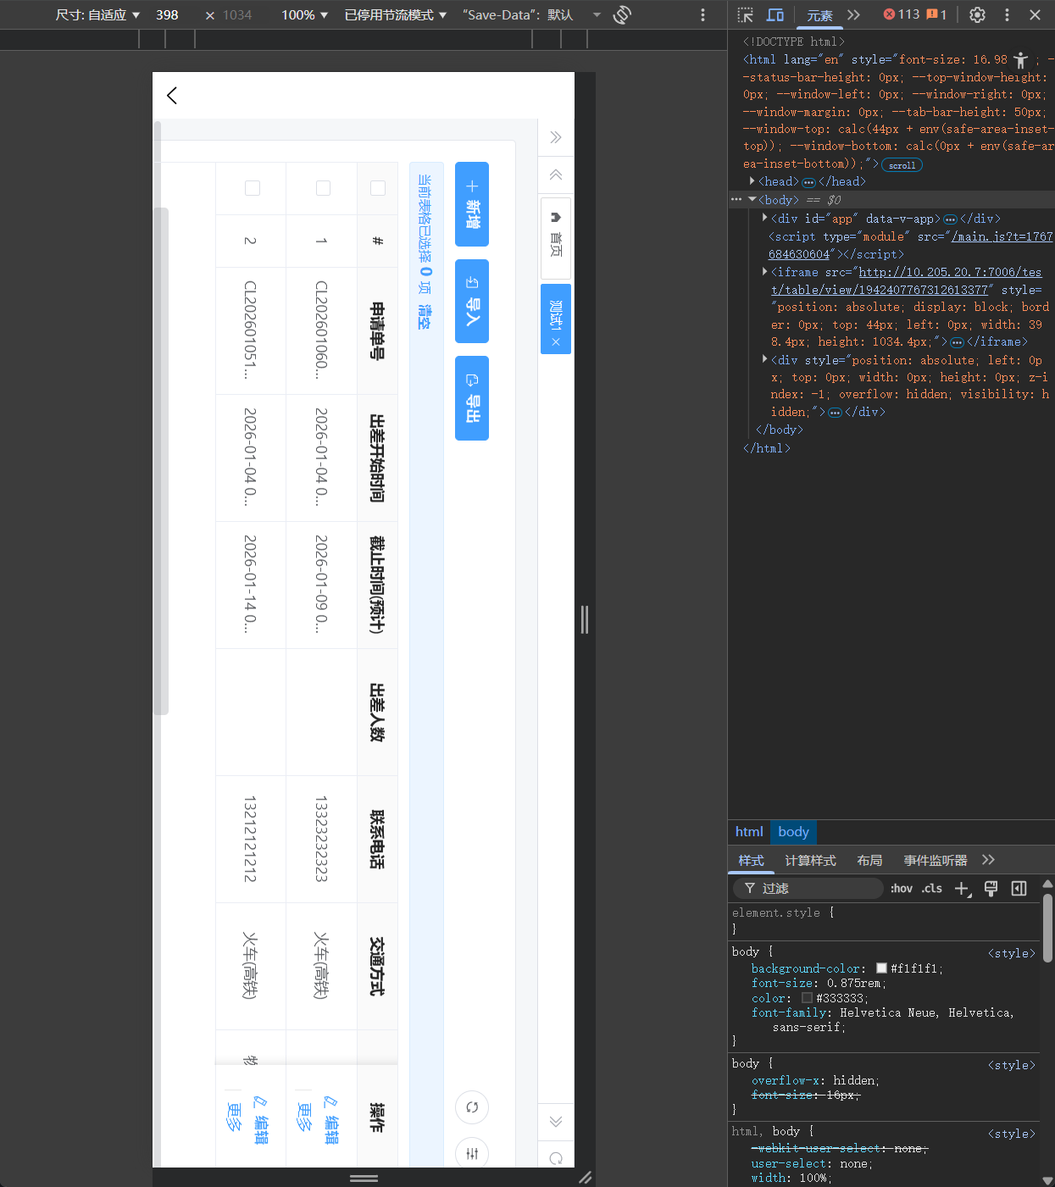Close the 测试1 tab with its X
Image resolution: width=1055 pixels, height=1187 pixels.
(556, 342)
